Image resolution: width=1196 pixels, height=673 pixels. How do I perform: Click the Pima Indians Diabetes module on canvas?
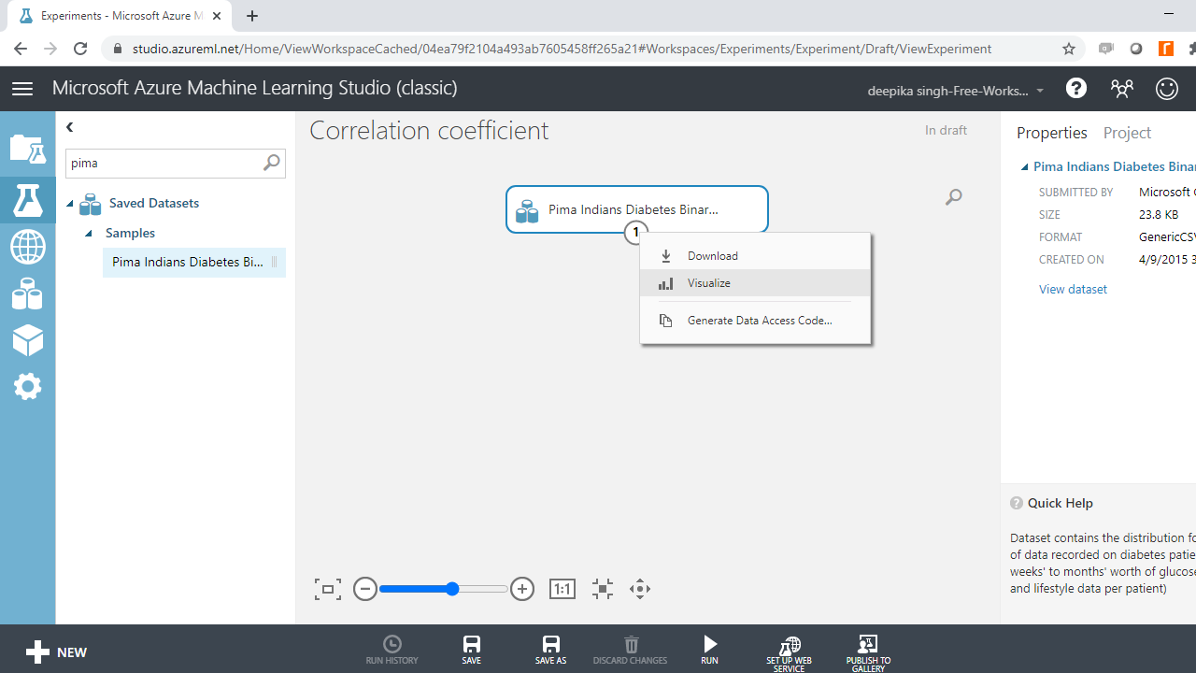coord(637,209)
